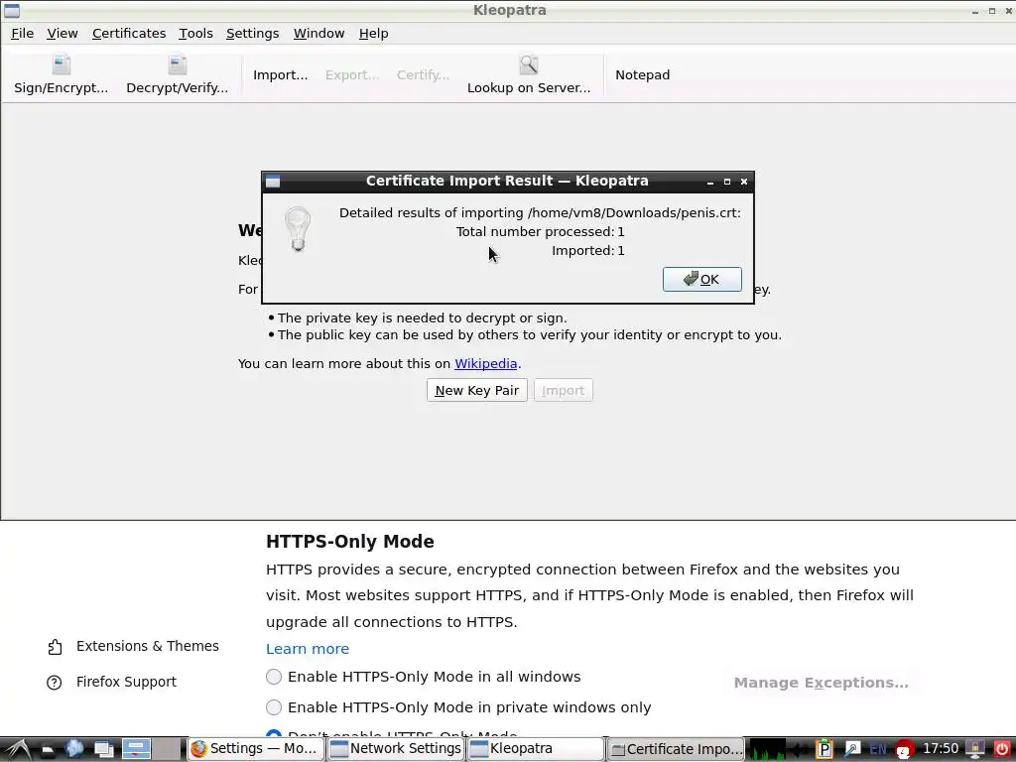Click the New Key Pair button
Image resolution: width=1016 pixels, height=762 pixels.
tap(477, 390)
